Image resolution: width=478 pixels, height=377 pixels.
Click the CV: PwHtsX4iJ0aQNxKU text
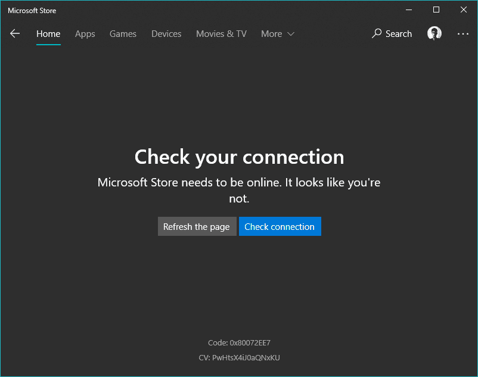tap(239, 357)
